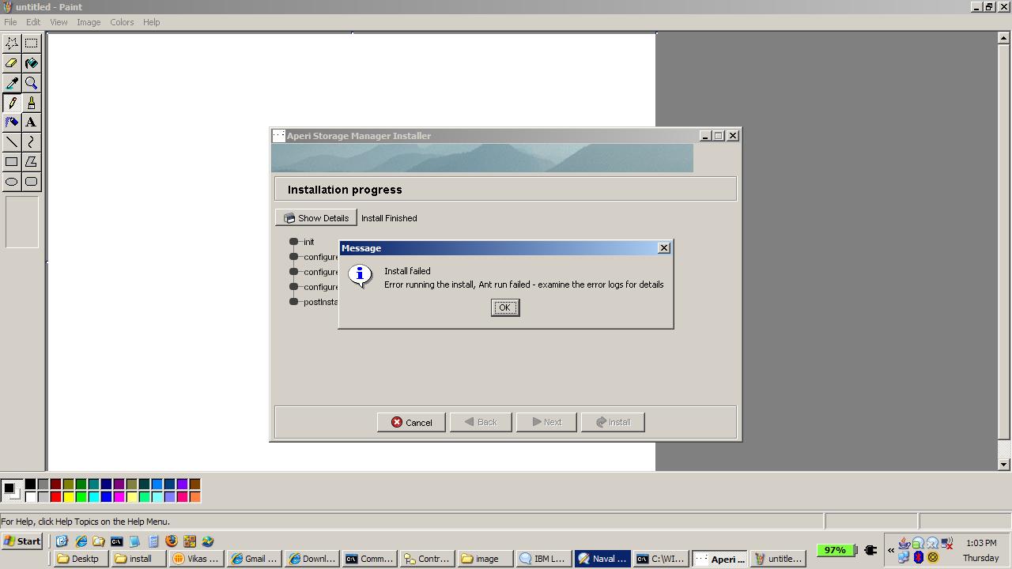Switch to the install folder taskbar button
Screen dimensions: 1012x569
click(x=139, y=559)
